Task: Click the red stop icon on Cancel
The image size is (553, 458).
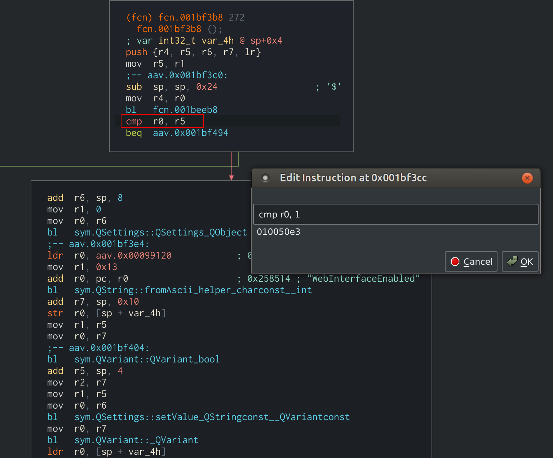Action: tap(455, 261)
